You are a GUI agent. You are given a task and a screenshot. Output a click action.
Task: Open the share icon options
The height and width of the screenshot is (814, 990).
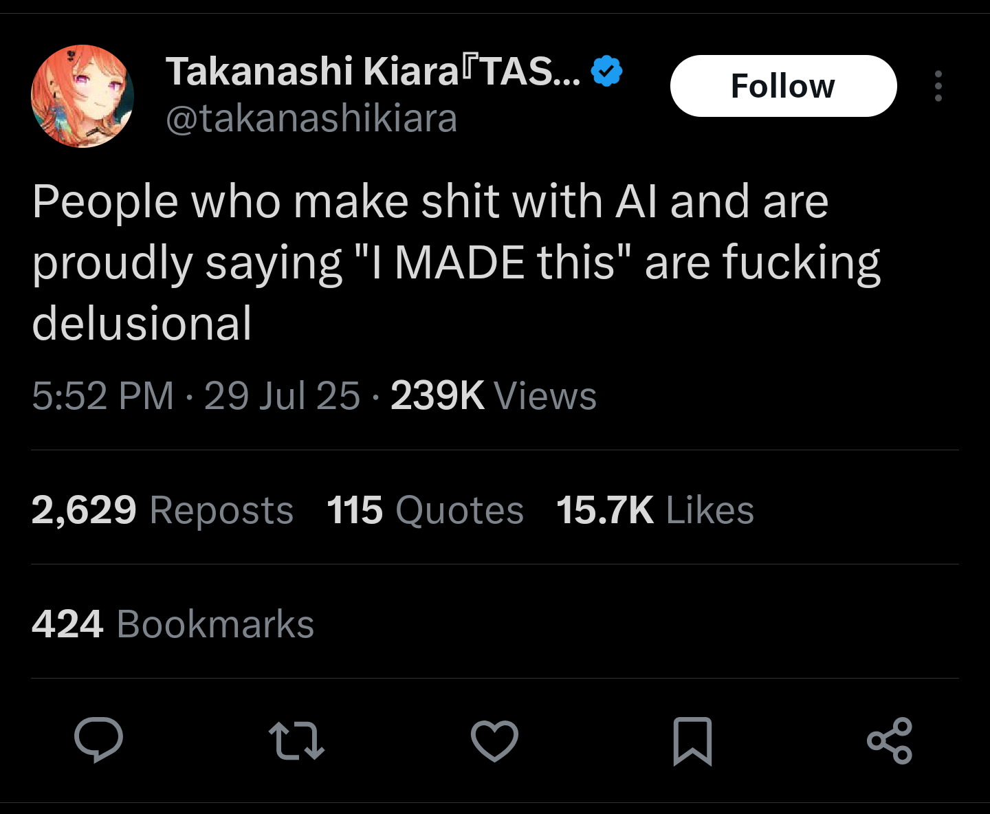click(x=890, y=740)
